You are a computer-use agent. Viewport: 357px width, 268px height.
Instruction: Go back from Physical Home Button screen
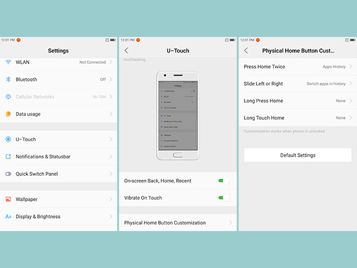(246, 51)
